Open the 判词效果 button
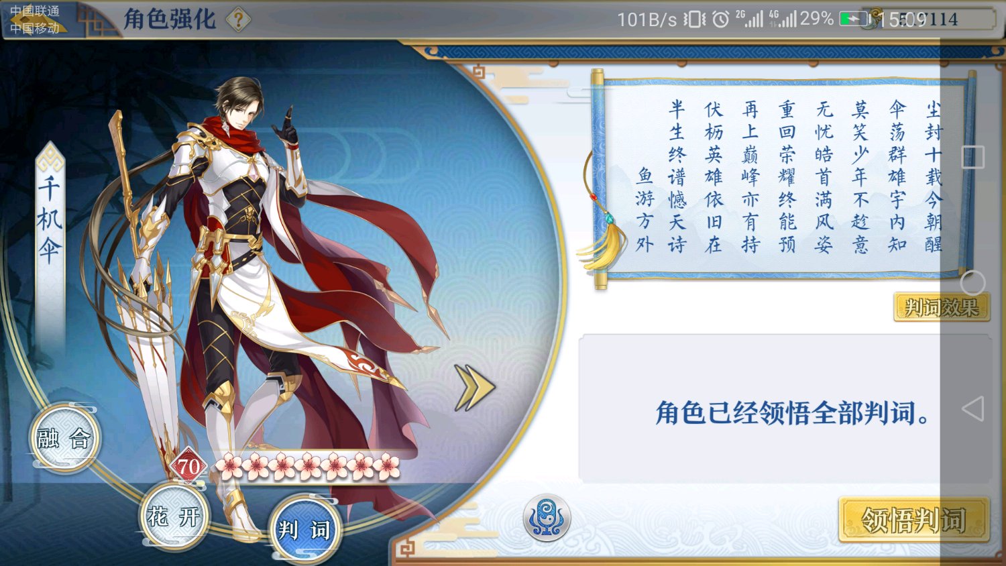1006x566 pixels. coord(942,307)
